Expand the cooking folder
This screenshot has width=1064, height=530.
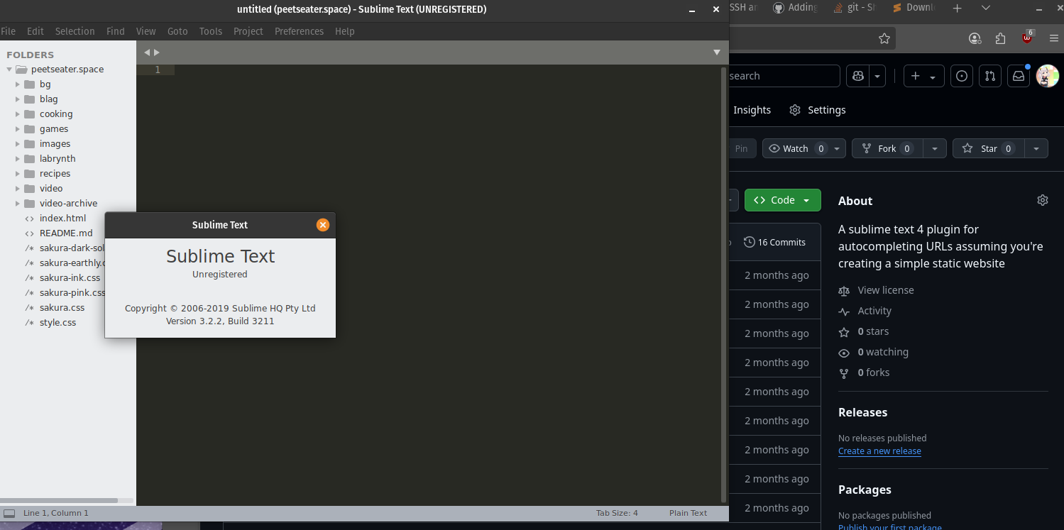coord(18,114)
